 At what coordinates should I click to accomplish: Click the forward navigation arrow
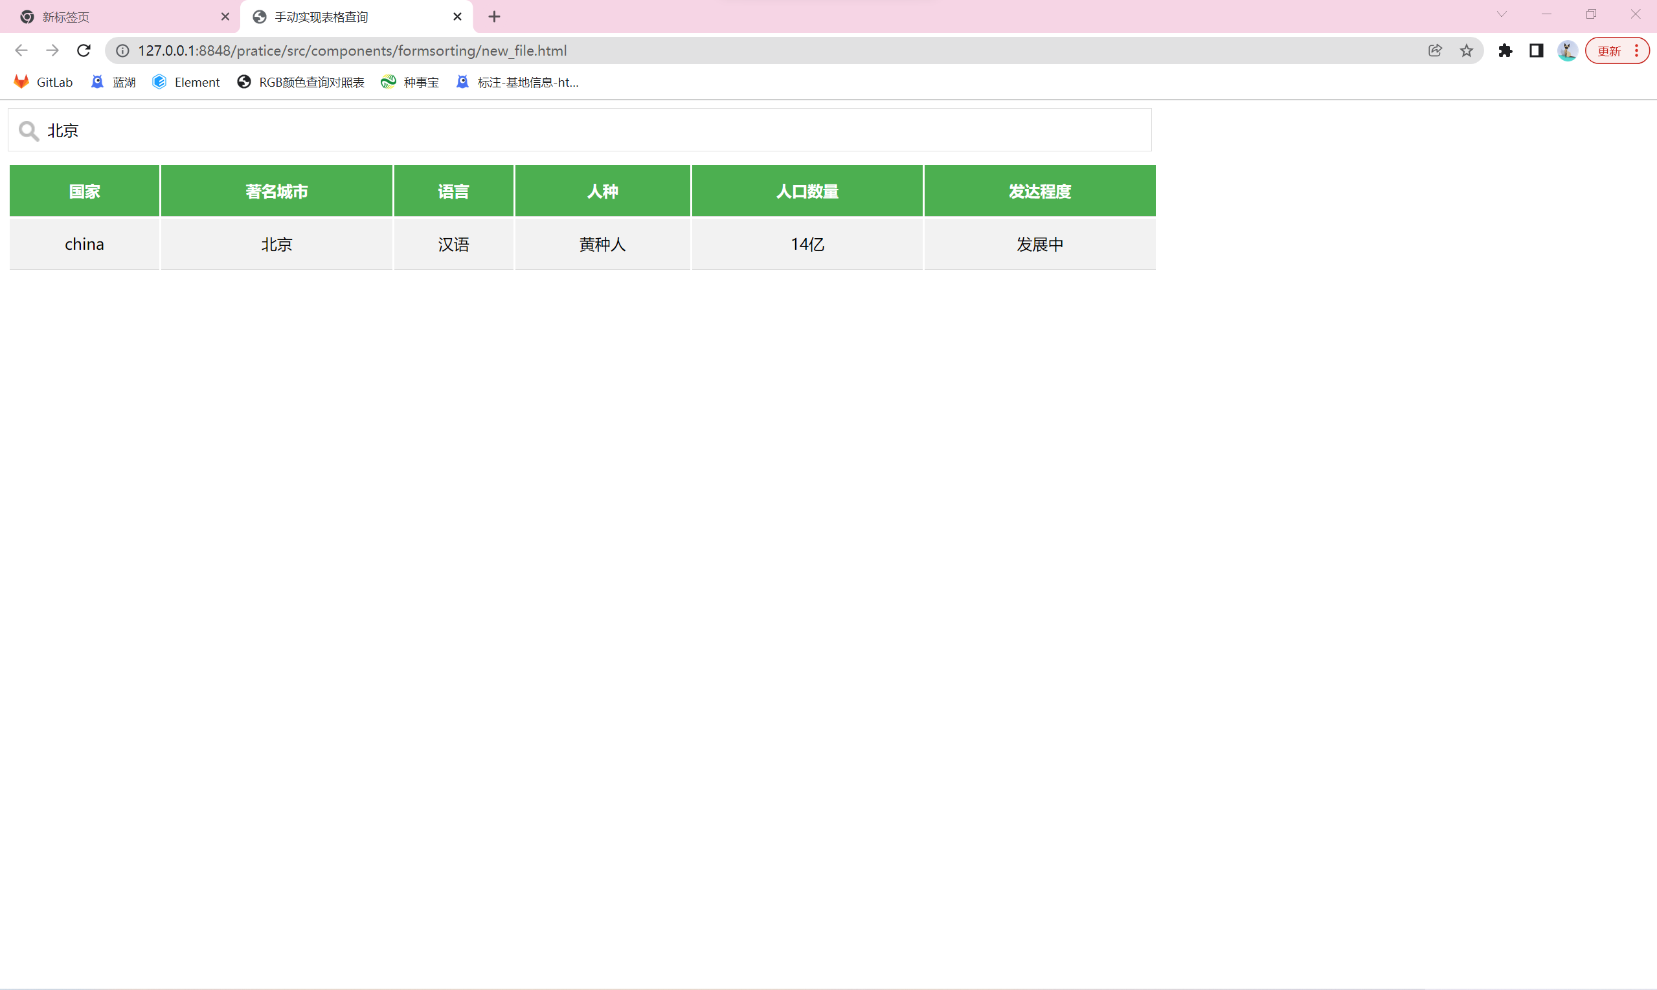(x=52, y=50)
